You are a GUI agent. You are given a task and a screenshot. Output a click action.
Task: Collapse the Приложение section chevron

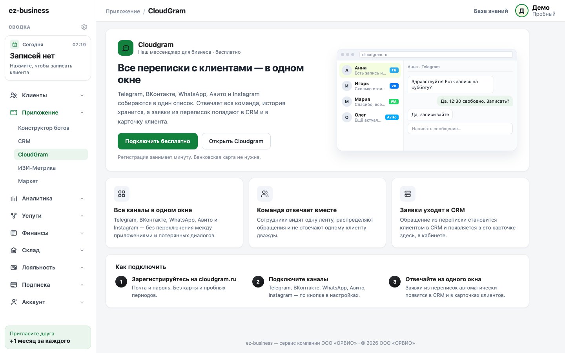pos(82,113)
